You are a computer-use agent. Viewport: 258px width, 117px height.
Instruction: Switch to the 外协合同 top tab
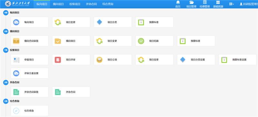tap(91, 4)
